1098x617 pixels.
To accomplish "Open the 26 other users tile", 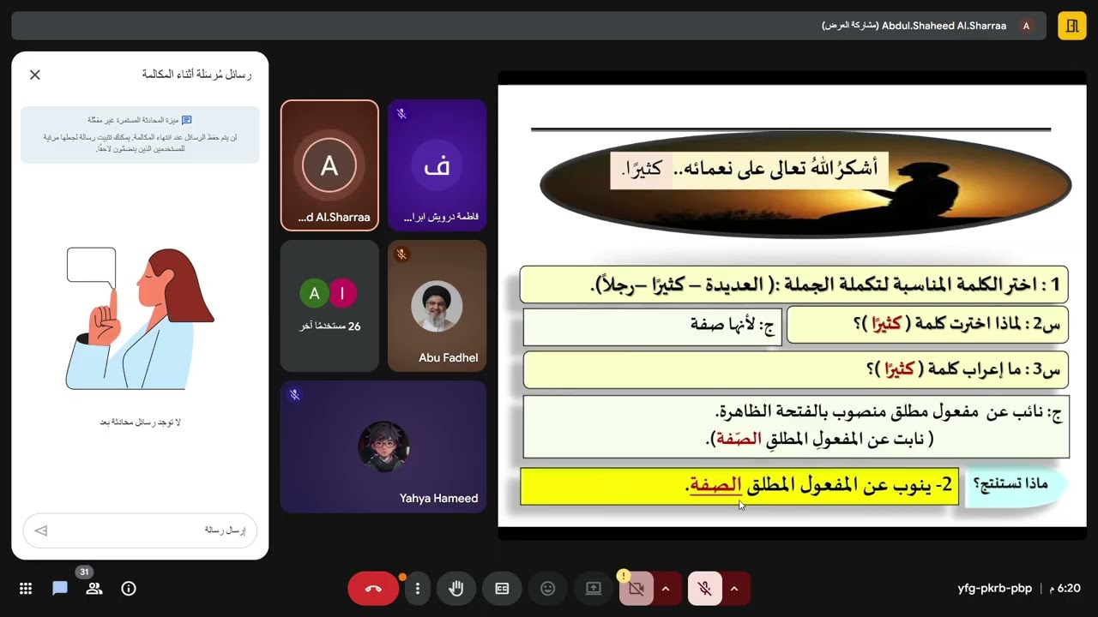I will tap(329, 306).
